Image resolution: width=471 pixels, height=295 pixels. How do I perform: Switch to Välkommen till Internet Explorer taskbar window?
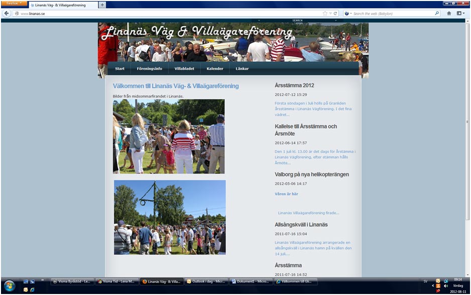coord(296,282)
